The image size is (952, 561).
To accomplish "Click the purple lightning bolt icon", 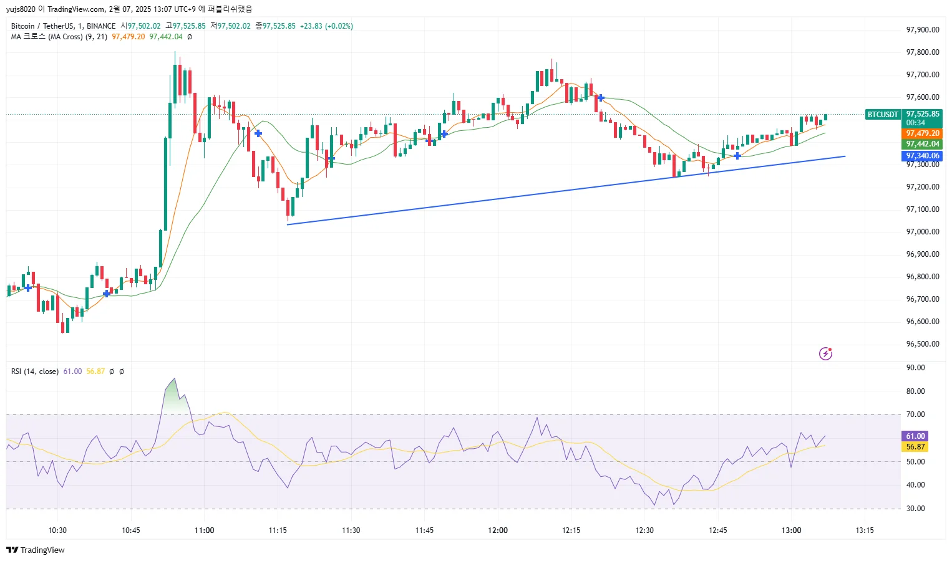I will 825,354.
